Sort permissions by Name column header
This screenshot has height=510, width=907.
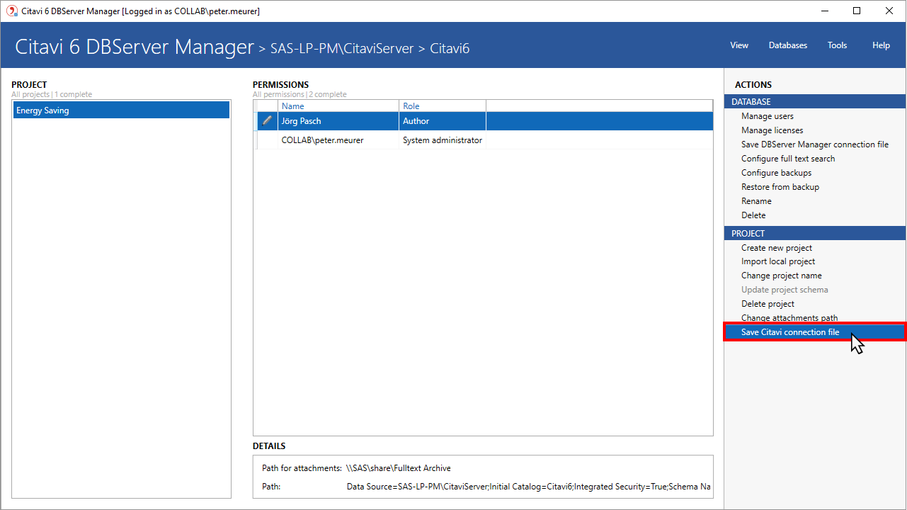[x=293, y=106]
